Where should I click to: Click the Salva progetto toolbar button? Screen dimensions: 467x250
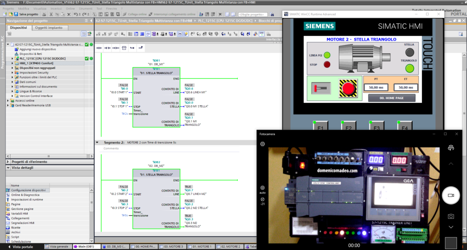point(26,14)
